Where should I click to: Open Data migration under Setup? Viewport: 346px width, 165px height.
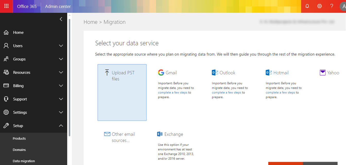point(24,161)
